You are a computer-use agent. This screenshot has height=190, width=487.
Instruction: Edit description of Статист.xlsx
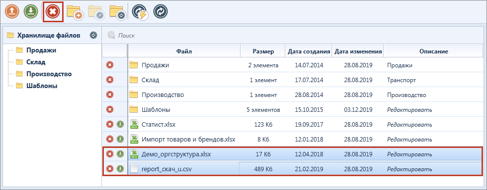pos(409,125)
